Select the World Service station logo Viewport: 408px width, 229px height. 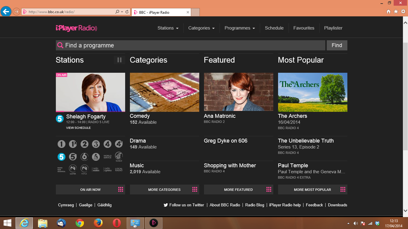click(x=107, y=157)
